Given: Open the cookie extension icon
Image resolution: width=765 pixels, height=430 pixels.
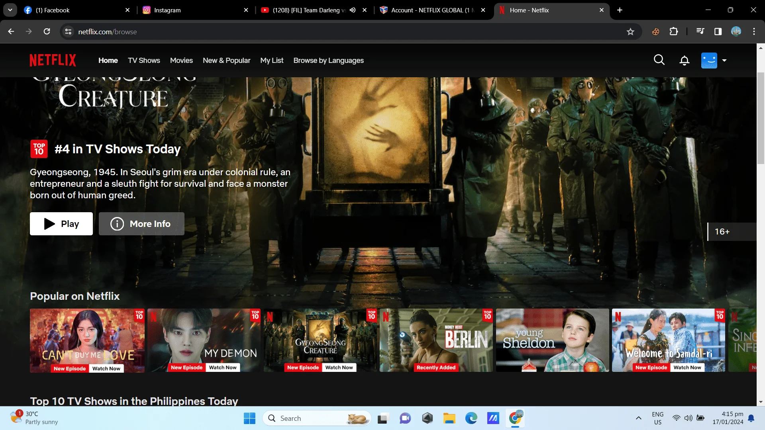Looking at the screenshot, I should point(655,31).
